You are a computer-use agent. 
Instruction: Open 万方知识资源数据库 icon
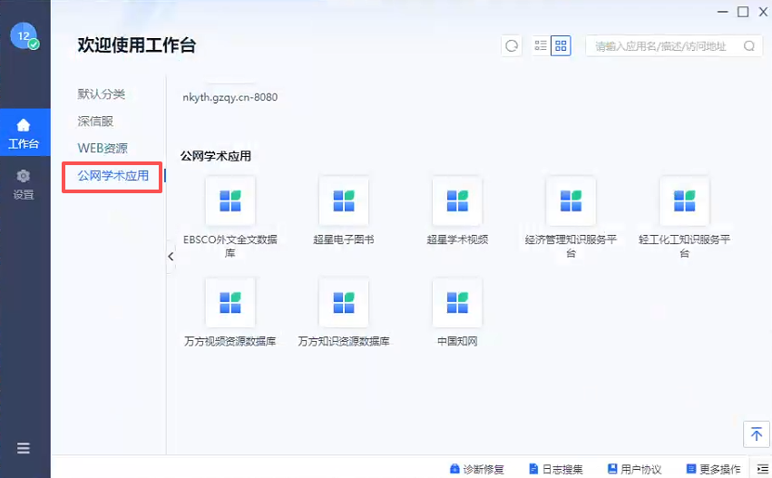click(344, 303)
